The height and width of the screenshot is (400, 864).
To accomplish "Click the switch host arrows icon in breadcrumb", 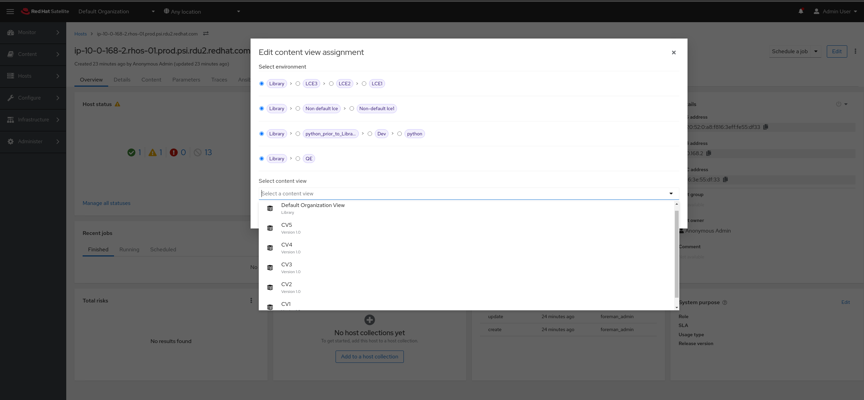I will [206, 33].
